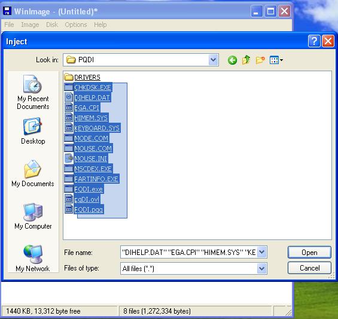Open My Network in places bar
This screenshot has height=319, width=338.
click(33, 258)
